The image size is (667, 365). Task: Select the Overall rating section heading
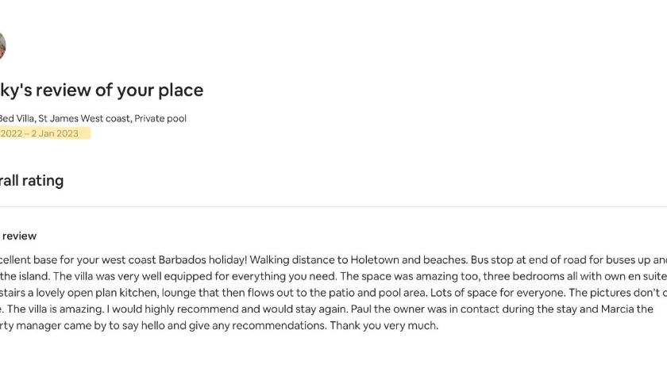(32, 181)
